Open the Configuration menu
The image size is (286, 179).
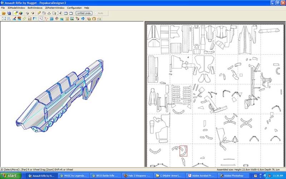pos(74,8)
